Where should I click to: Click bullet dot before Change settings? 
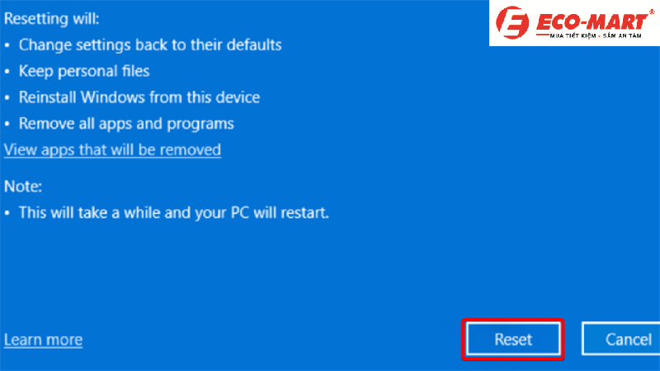point(7,45)
